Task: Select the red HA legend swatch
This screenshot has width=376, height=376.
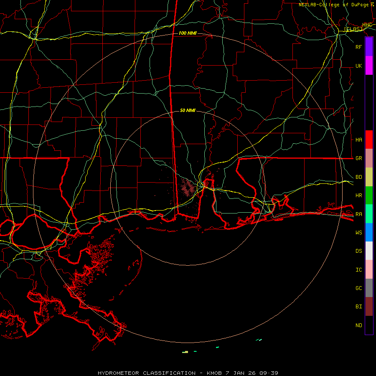Action: tap(369, 140)
